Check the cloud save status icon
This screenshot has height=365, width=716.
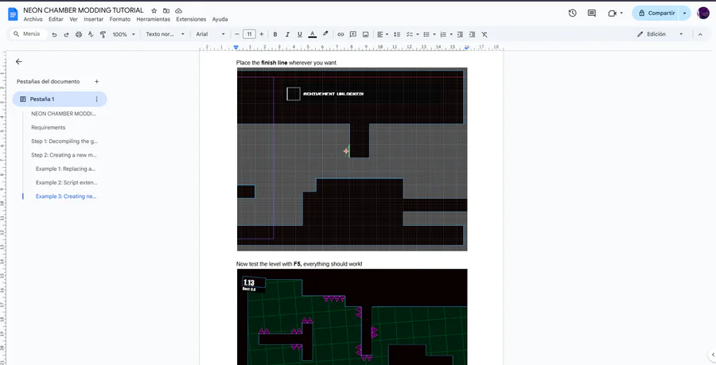pyautogui.click(x=178, y=10)
